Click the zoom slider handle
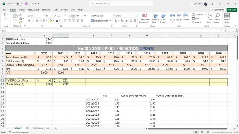 pyautogui.click(x=223, y=133)
